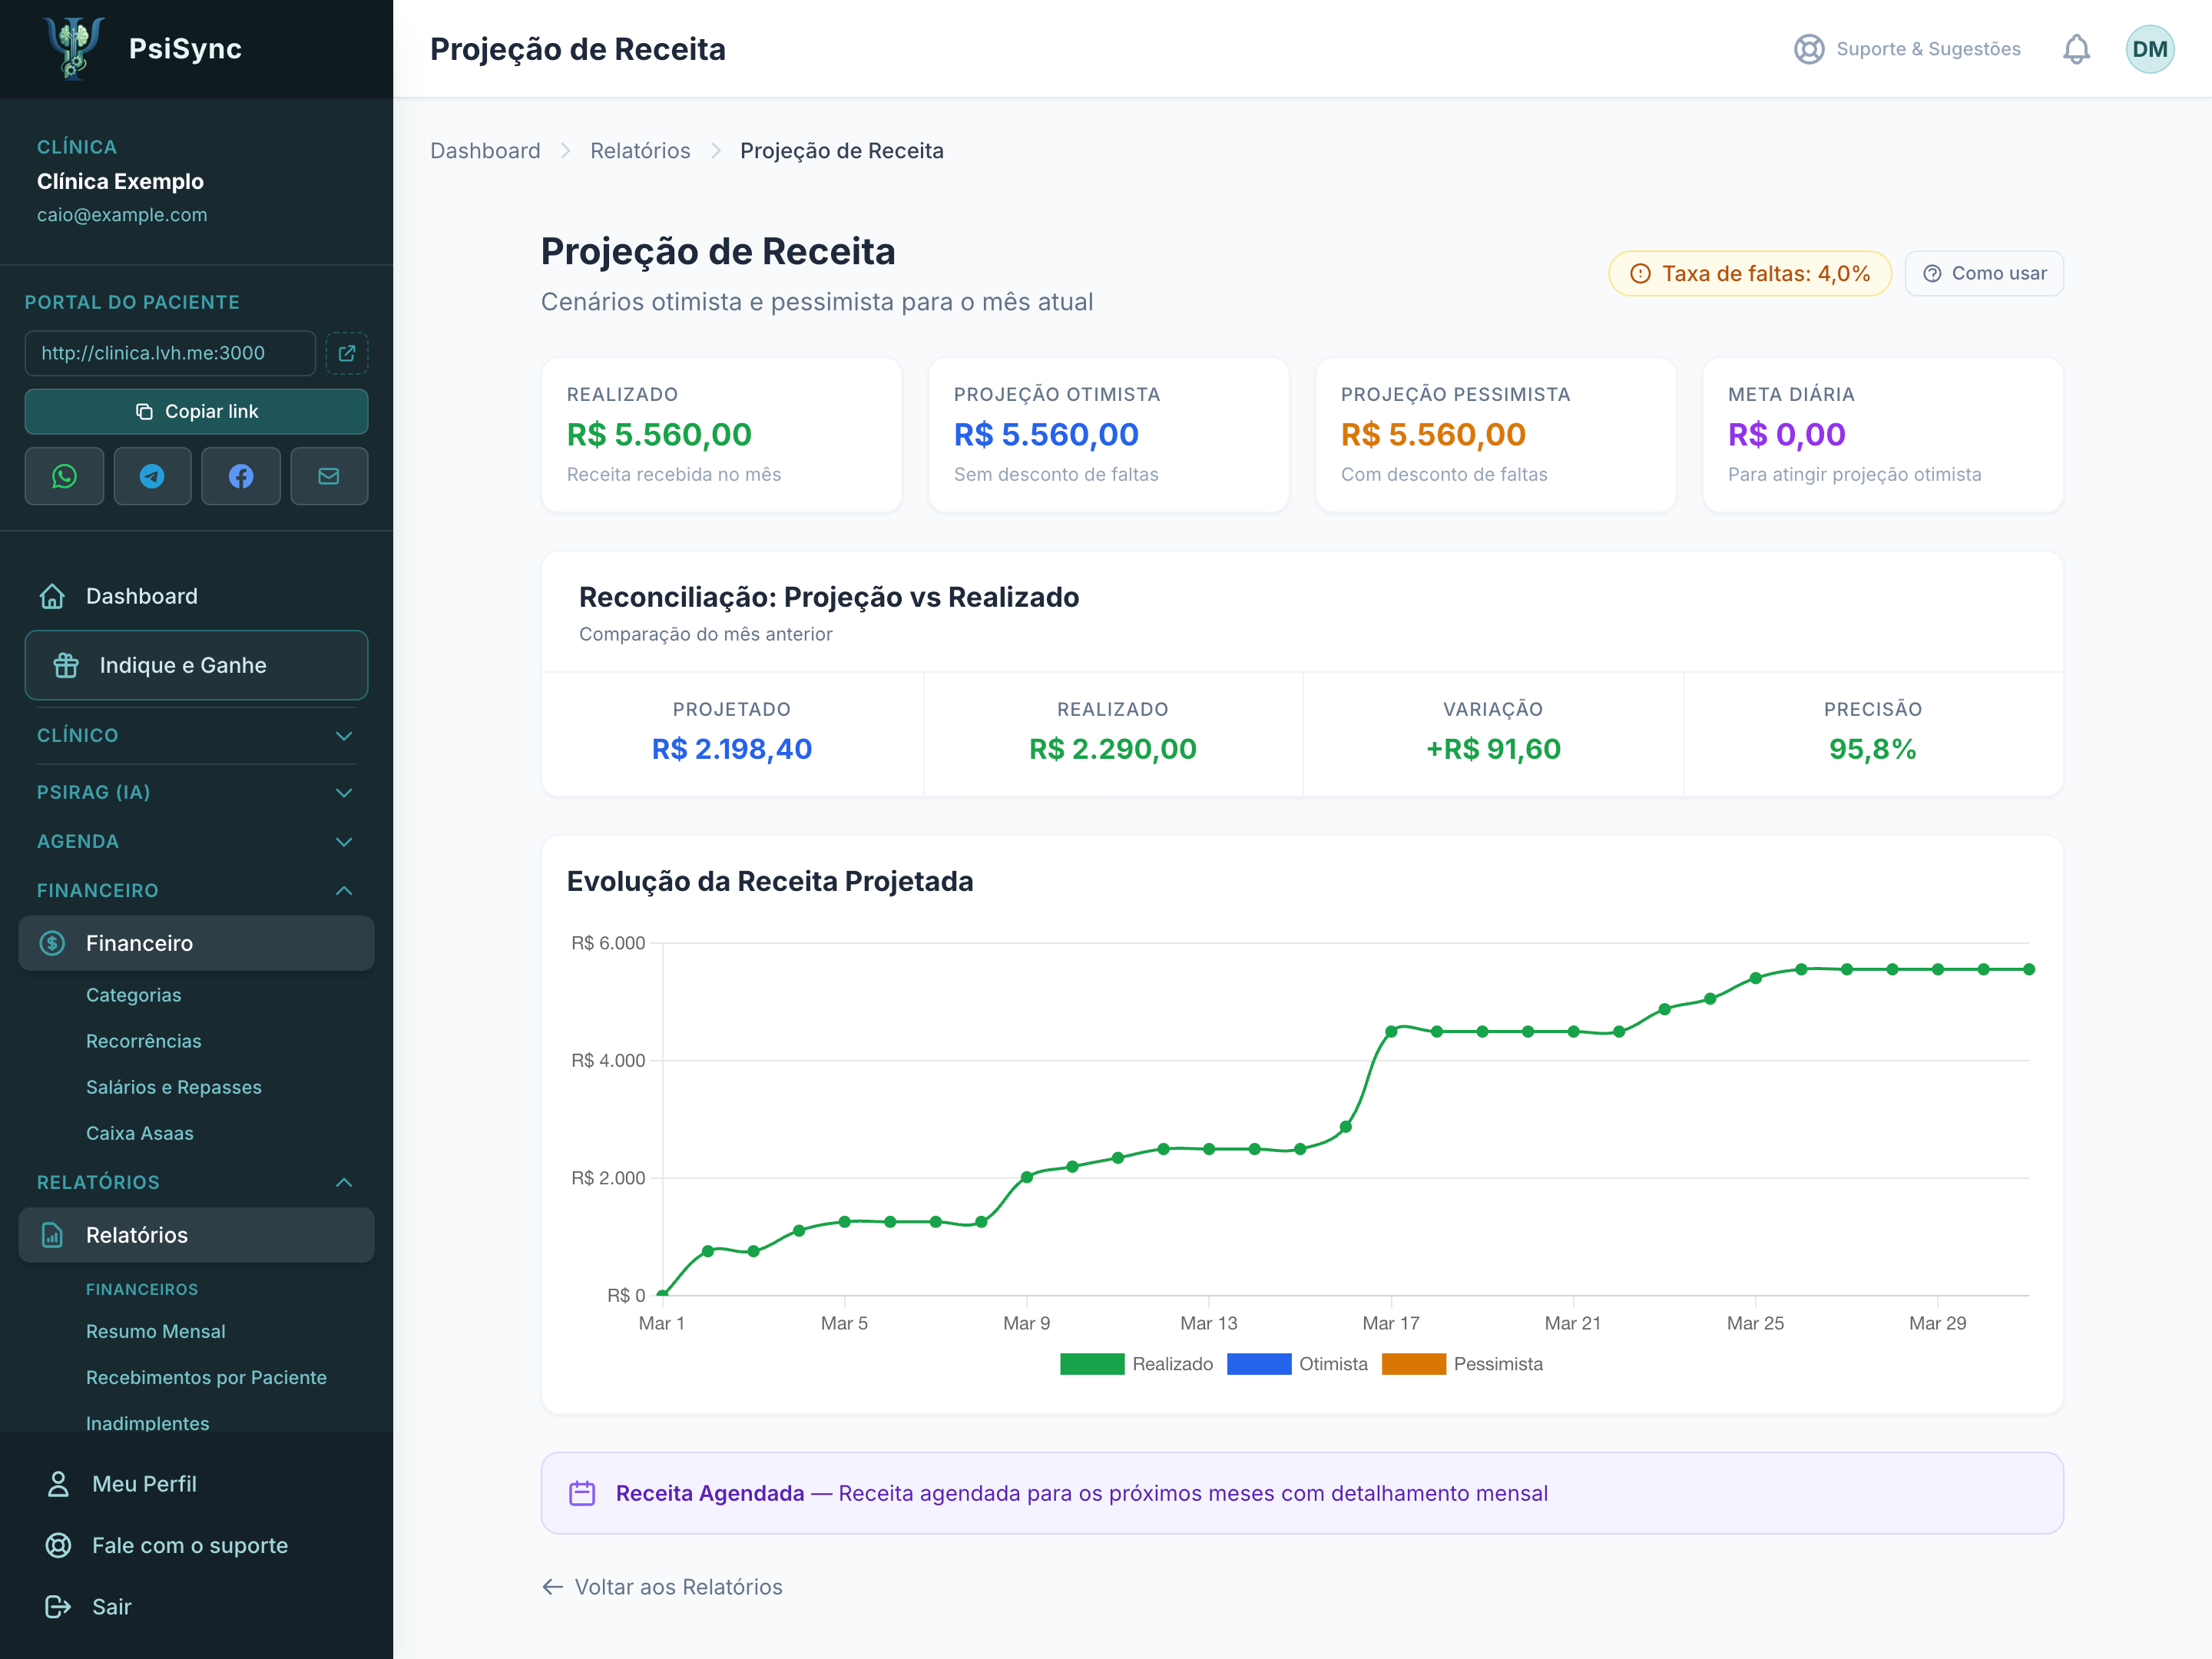Click the Meta Diária R$ 0,00 card
The width and height of the screenshot is (2212, 1659).
(x=1882, y=434)
